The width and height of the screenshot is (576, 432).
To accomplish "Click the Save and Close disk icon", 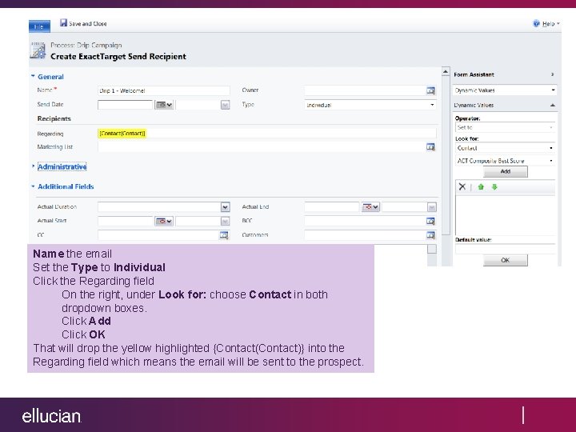I will pos(63,22).
